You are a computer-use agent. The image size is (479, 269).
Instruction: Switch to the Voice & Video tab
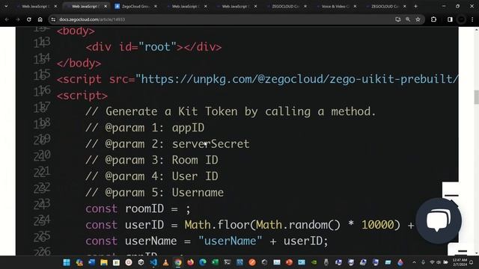335,6
